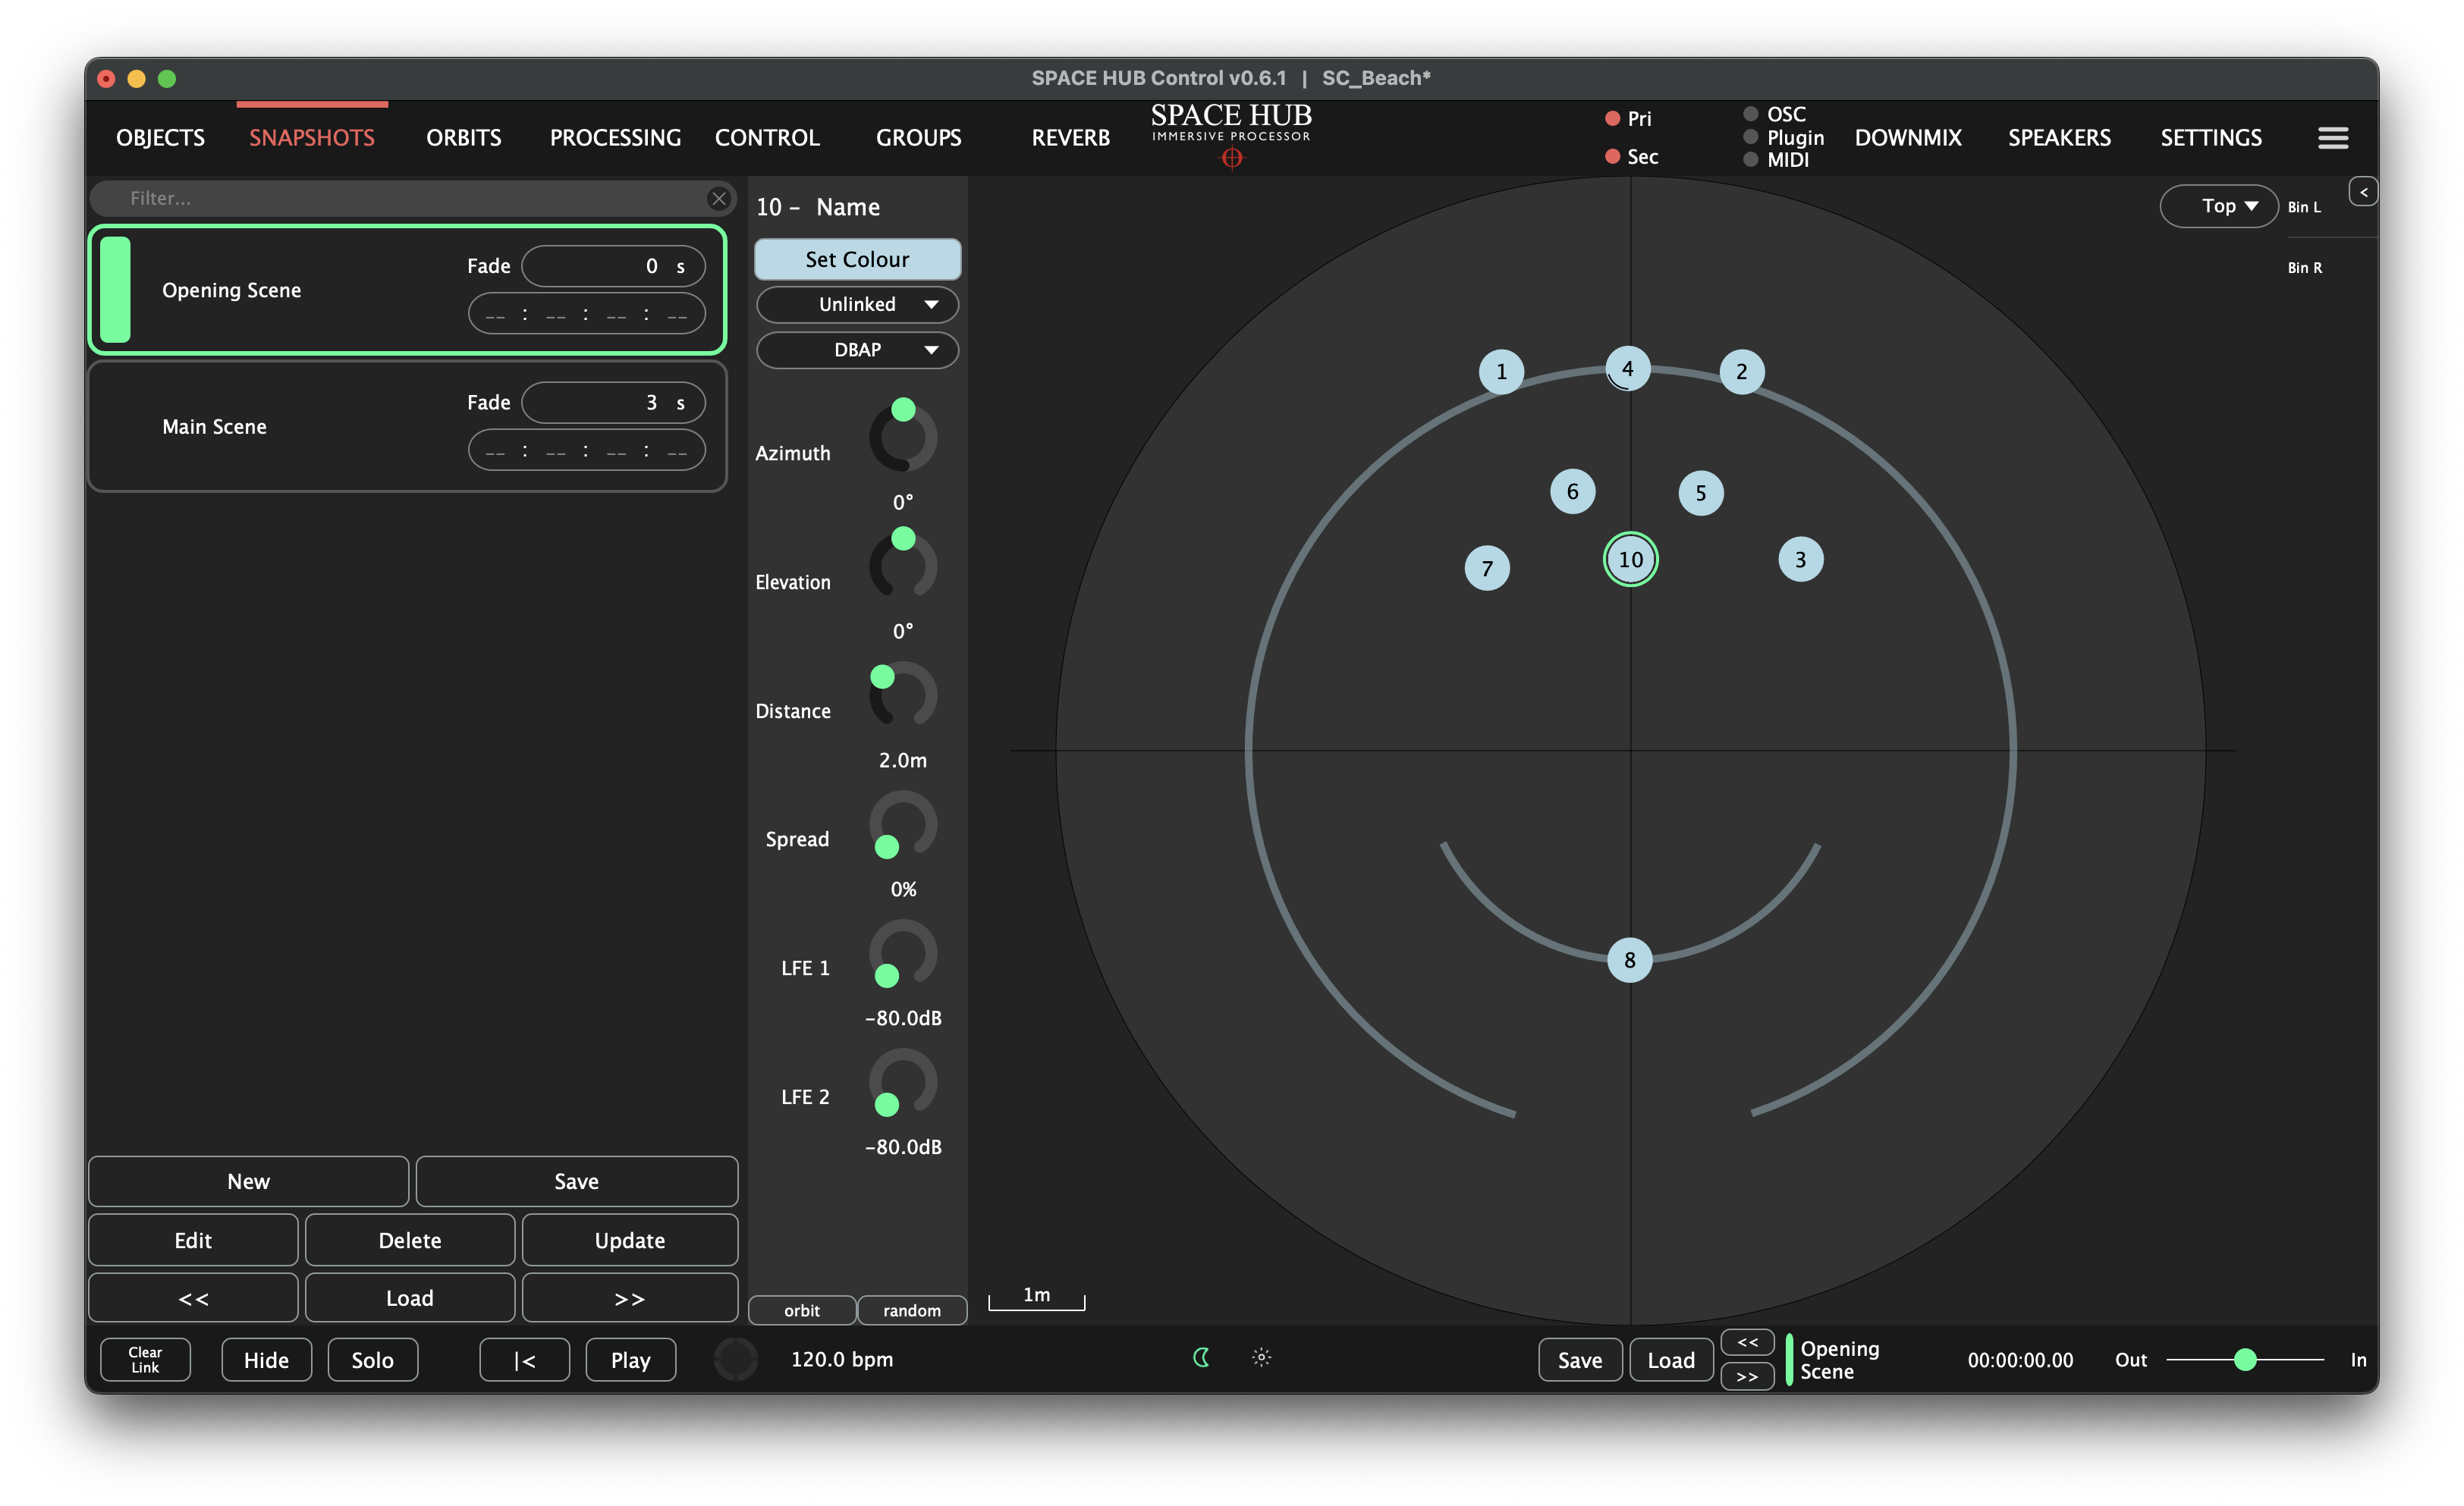The height and width of the screenshot is (1506, 2464).
Task: Clear the filter with the X icon
Action: tap(718, 198)
